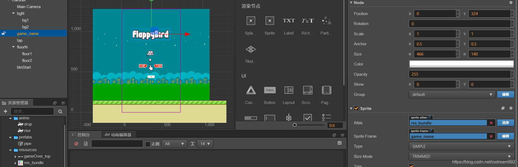Select the 资源管理器 assets tab
518x167 pixels.
(16, 103)
